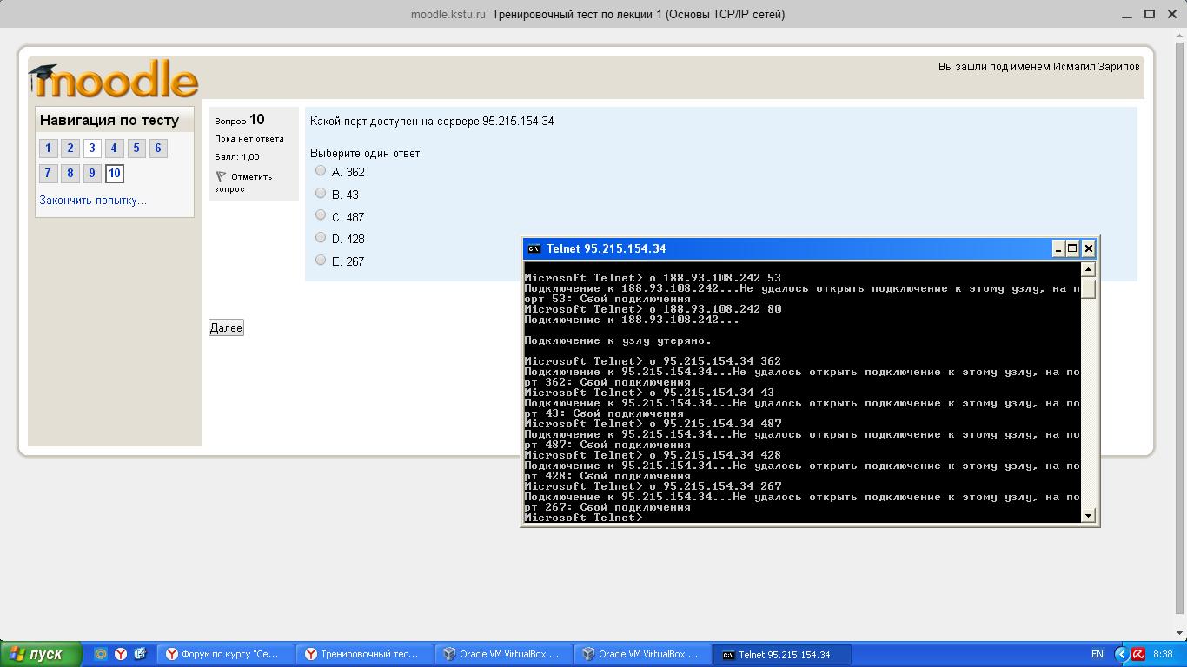The height and width of the screenshot is (667, 1187).
Task: Open the Telnet window system menu icon
Action: click(x=534, y=248)
